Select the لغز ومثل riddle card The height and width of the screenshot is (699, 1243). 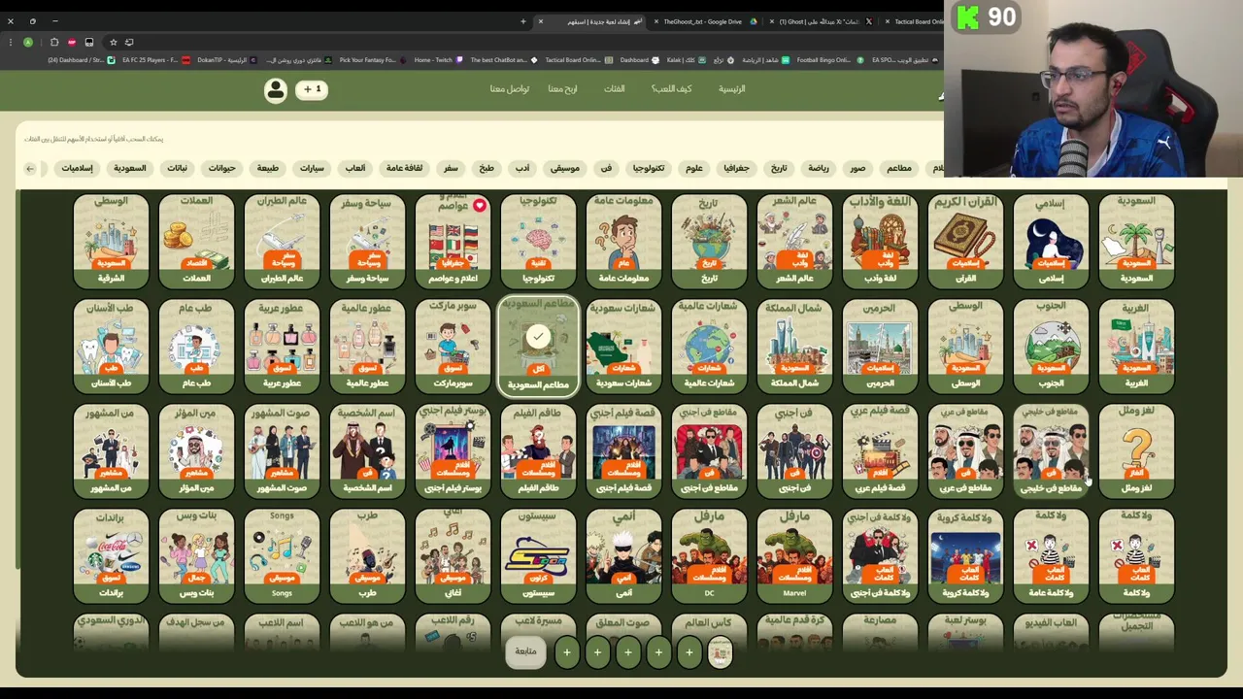(1136, 450)
